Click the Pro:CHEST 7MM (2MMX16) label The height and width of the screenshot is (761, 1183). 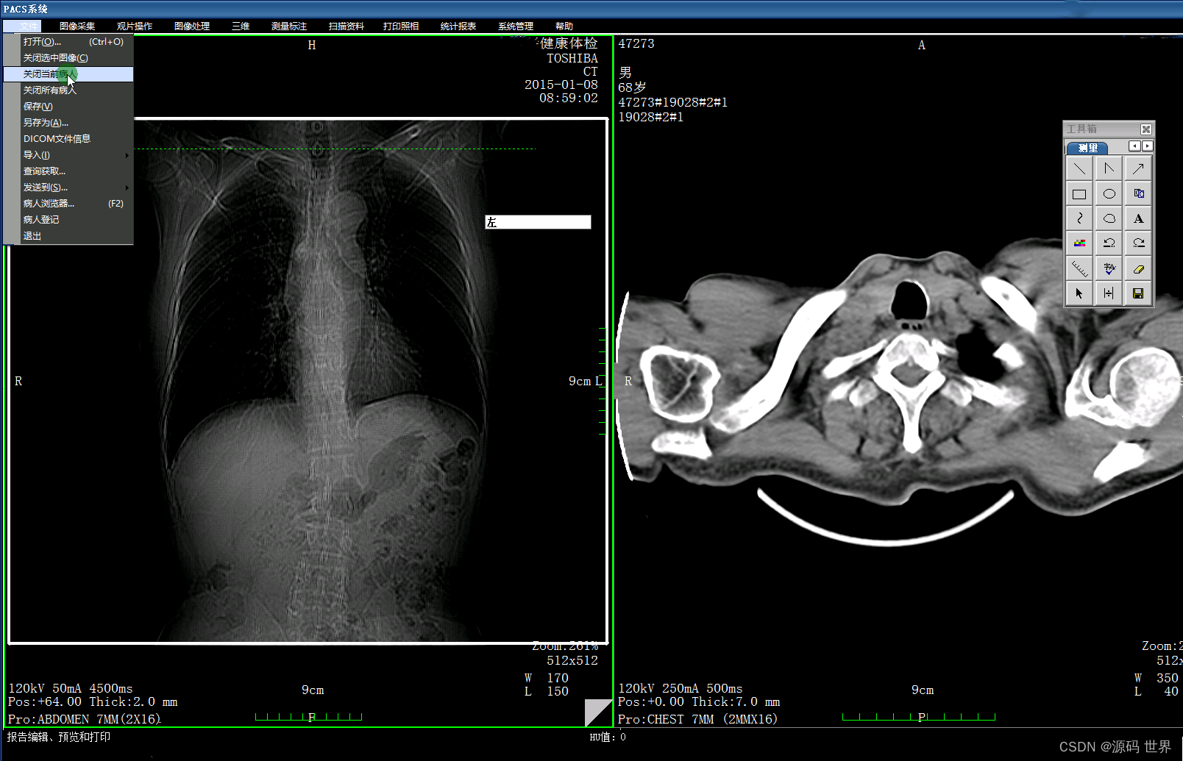click(x=697, y=719)
